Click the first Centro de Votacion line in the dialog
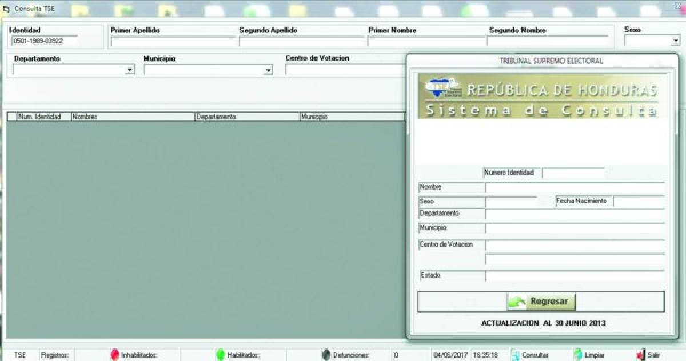686x361 pixels. click(575, 246)
